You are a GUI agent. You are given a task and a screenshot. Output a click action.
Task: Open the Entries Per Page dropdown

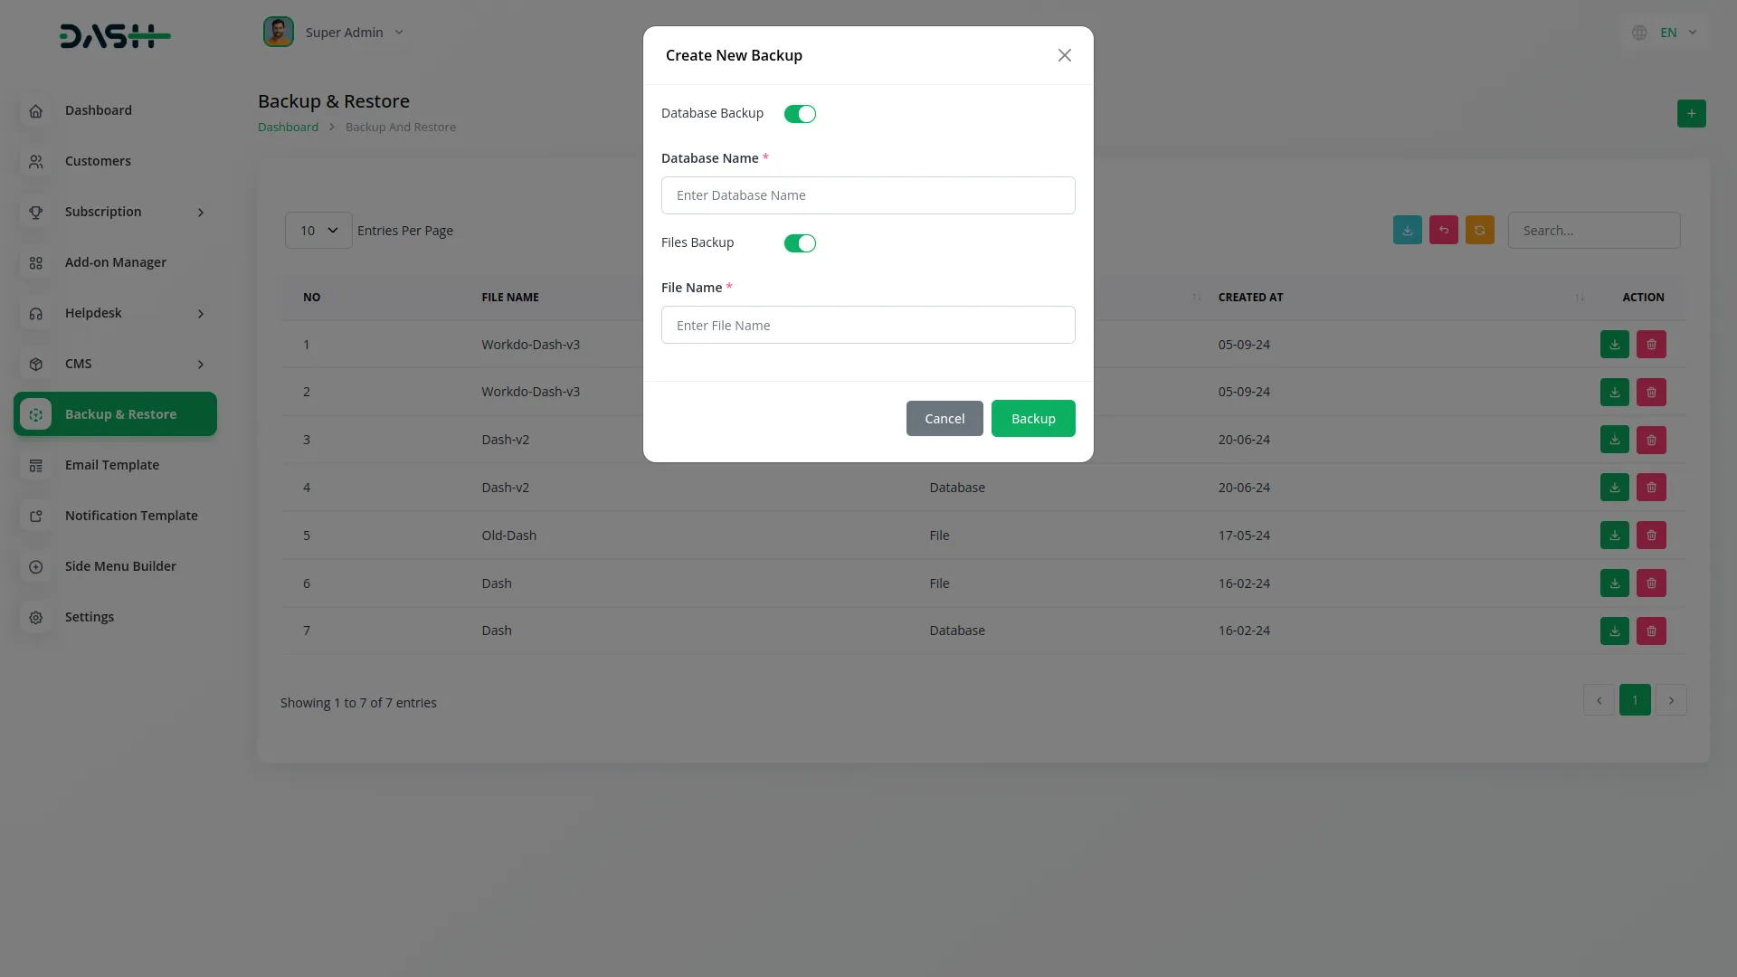[x=317, y=230]
